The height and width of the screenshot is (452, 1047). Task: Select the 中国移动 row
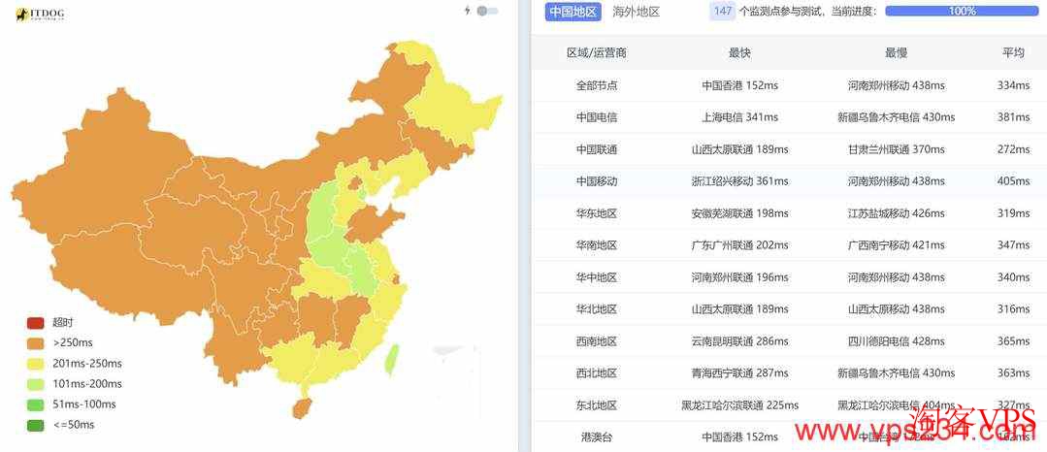[597, 181]
